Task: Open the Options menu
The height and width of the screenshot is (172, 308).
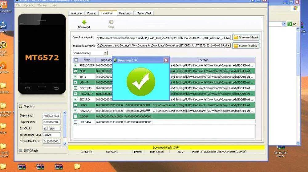Action: tap(29, 5)
